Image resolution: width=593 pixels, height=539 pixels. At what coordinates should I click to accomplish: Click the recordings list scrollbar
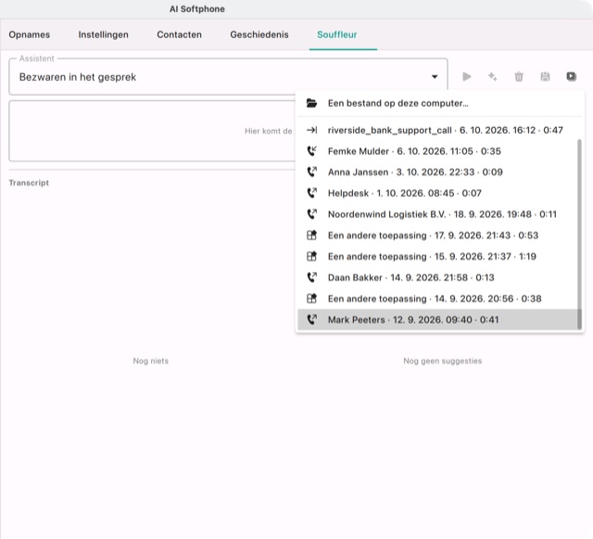tap(579, 234)
